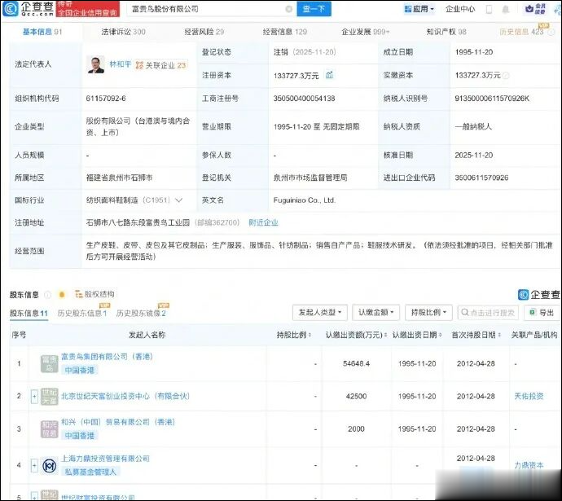
Task: Click the 导出 export icon button
Action: pos(540,312)
